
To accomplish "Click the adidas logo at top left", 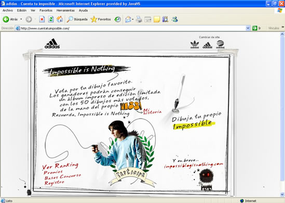I will pyautogui.click(x=52, y=44).
